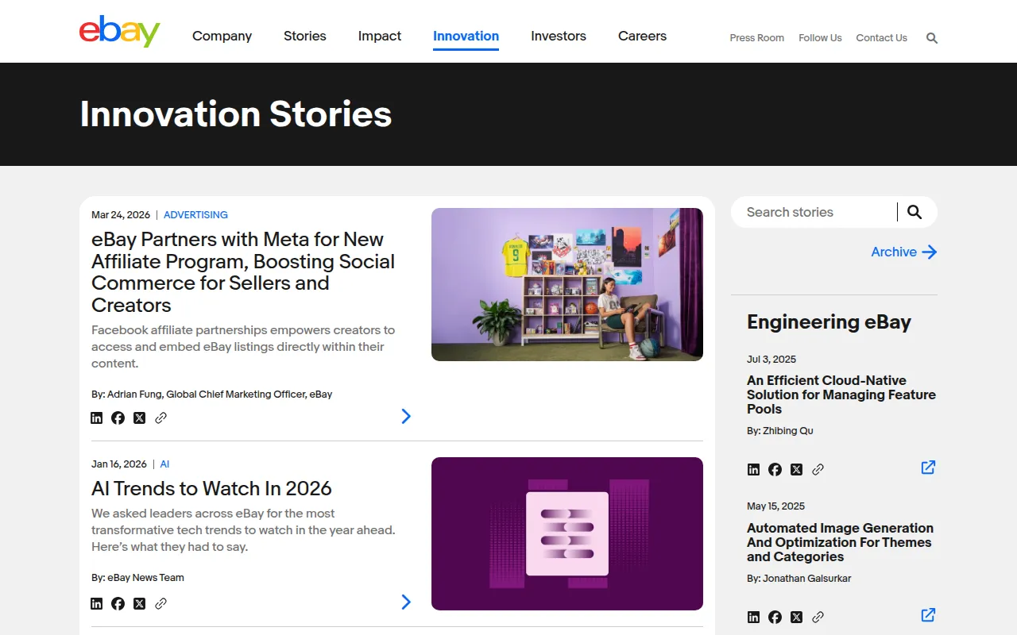Open An Efficient Cloud-Native Solution article title

841,394
